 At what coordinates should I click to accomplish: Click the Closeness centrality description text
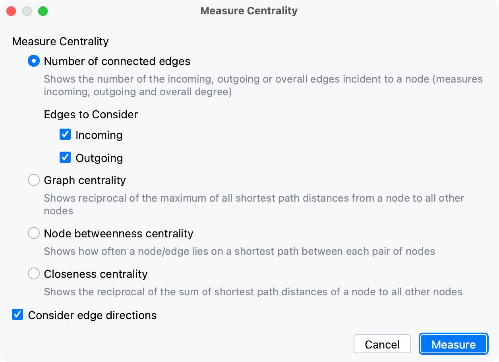253,292
